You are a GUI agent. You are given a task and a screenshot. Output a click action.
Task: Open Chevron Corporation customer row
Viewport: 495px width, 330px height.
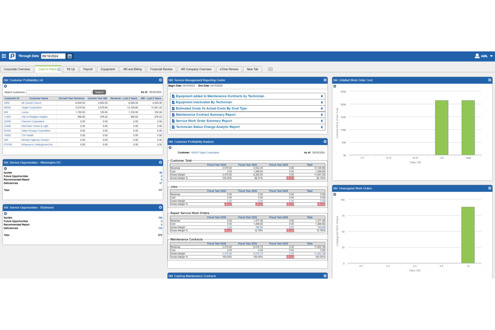point(33,122)
